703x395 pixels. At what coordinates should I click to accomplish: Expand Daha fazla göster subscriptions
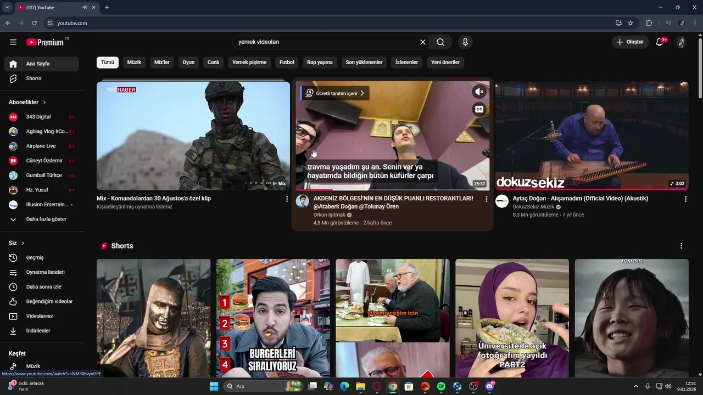tap(42, 219)
